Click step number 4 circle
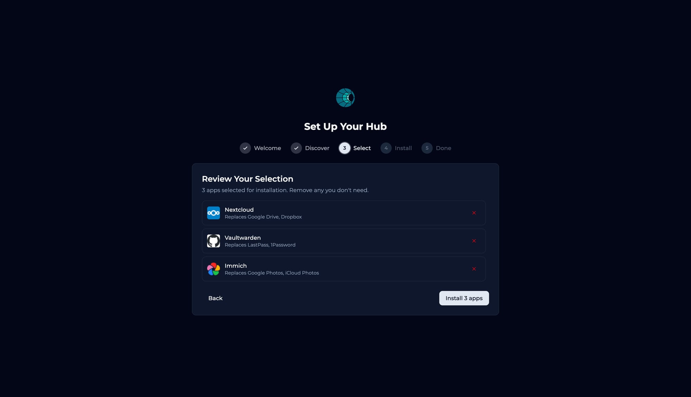The image size is (691, 397). (x=386, y=148)
